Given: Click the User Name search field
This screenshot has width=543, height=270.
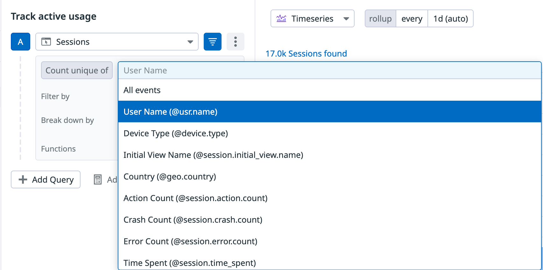Looking at the screenshot, I should pos(329,70).
